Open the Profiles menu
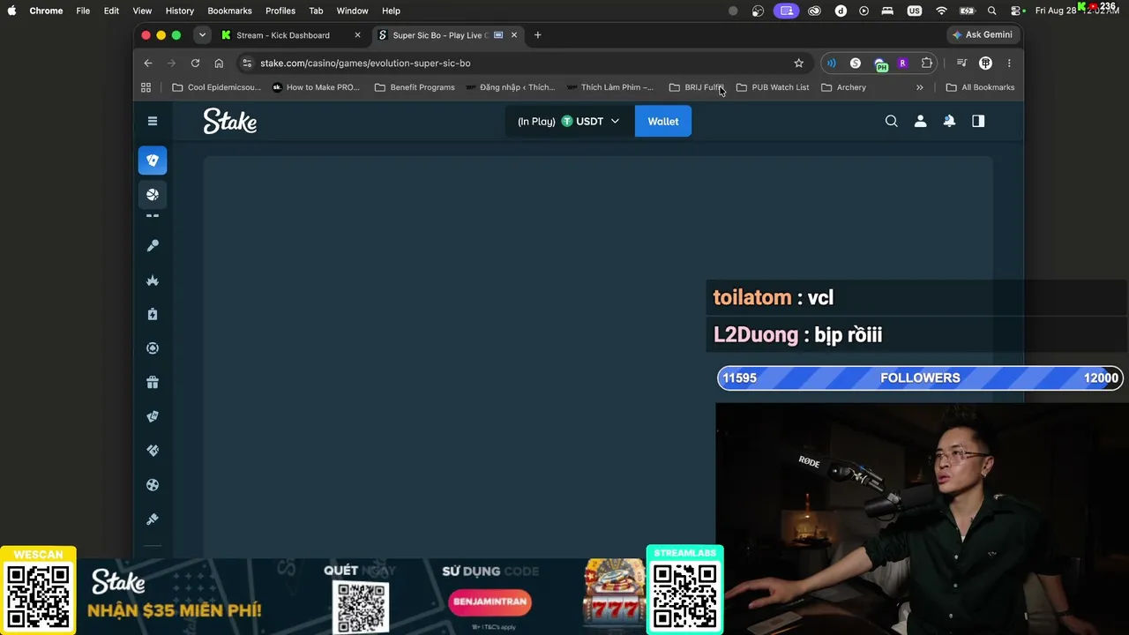This screenshot has height=635, width=1129. pos(280,11)
